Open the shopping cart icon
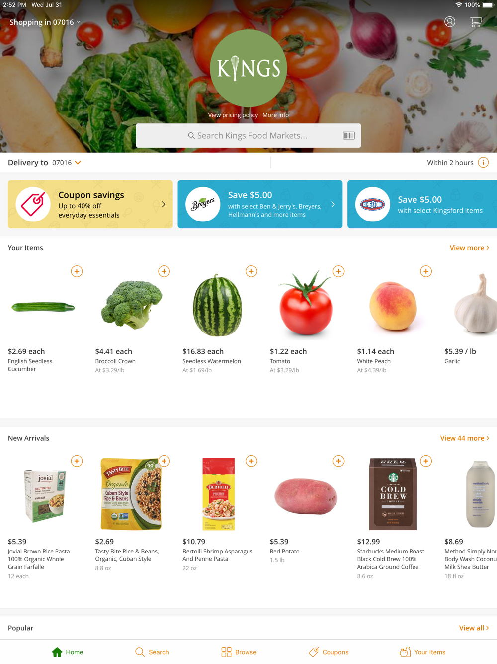 (476, 22)
